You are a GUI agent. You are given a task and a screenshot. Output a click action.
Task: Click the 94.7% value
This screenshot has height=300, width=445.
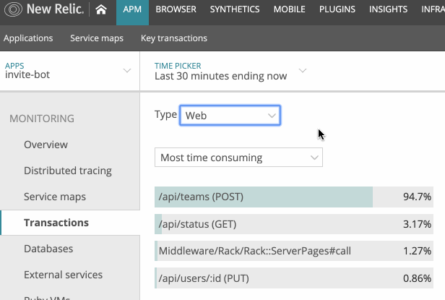[x=418, y=197]
